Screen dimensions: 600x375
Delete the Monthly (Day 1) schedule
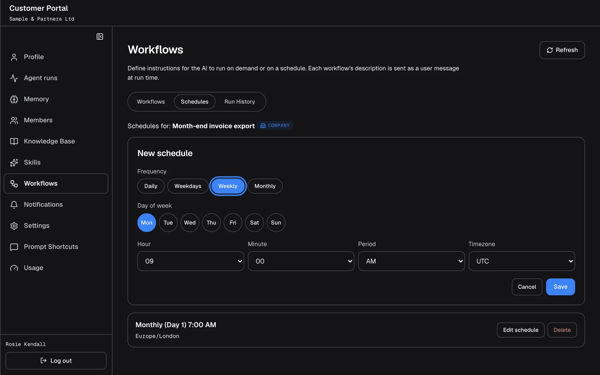point(562,330)
